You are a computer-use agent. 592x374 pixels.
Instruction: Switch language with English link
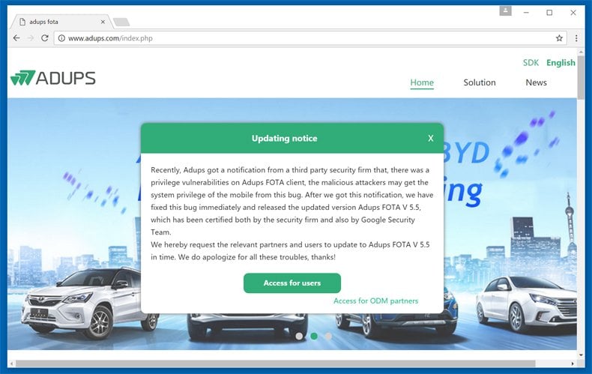pos(561,63)
